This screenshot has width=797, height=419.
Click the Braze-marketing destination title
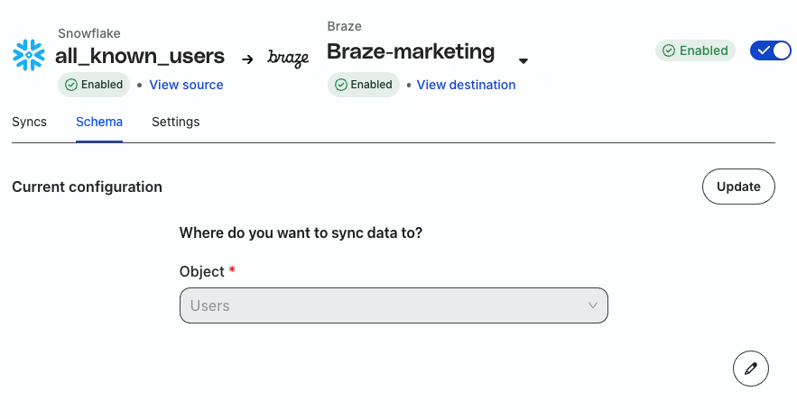[411, 51]
